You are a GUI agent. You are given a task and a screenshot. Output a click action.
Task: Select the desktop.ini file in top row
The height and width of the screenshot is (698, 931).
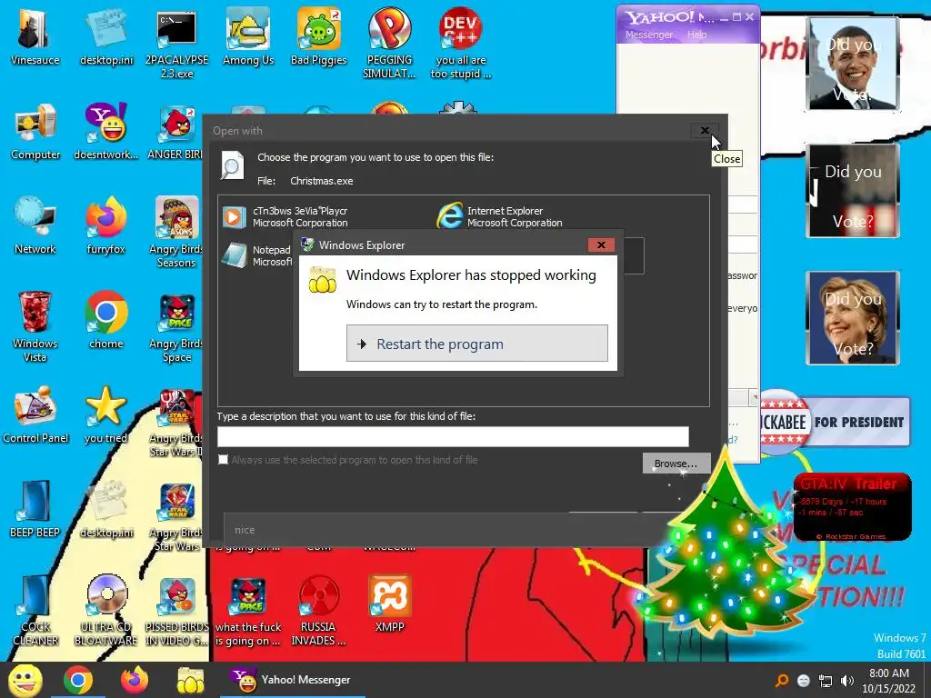point(106,36)
